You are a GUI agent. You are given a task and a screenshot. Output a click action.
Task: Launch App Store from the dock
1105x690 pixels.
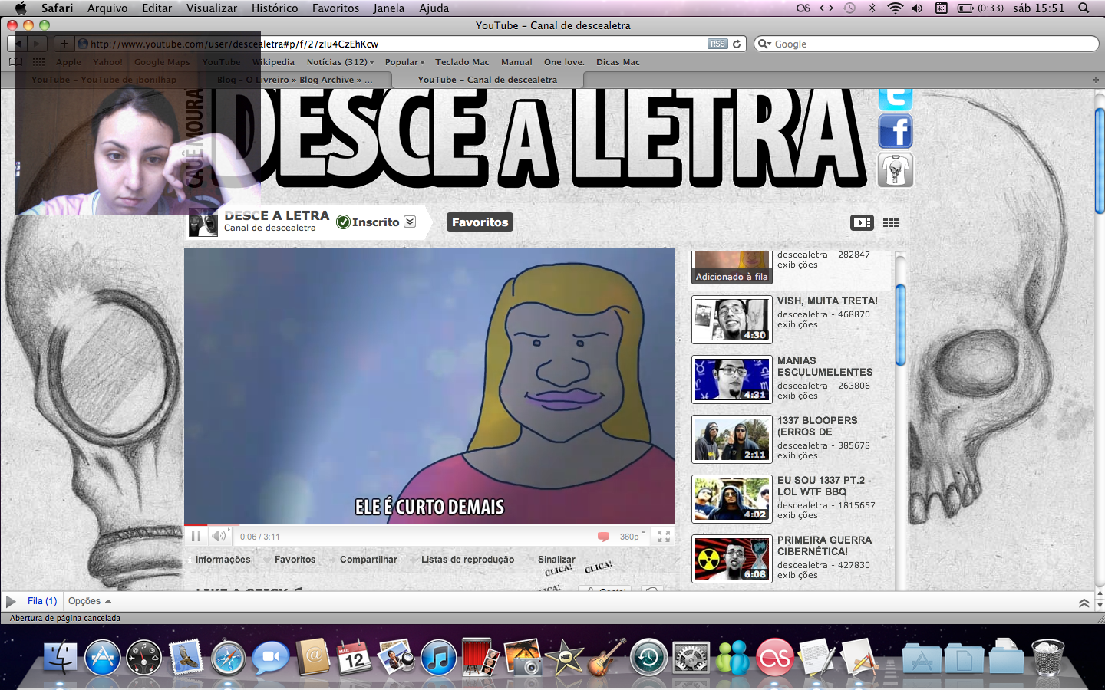click(x=102, y=657)
